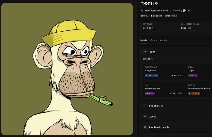The height and width of the screenshot is (137, 212).
Task: Click the 61 0.61% rarity badge
Action: coord(194,93)
